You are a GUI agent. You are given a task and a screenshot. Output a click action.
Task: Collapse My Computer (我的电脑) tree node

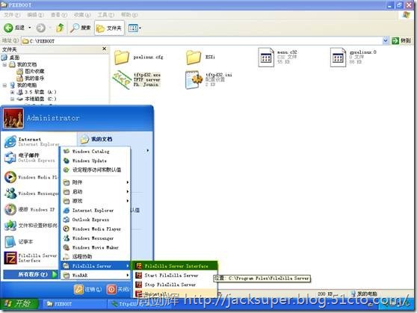pos(4,85)
